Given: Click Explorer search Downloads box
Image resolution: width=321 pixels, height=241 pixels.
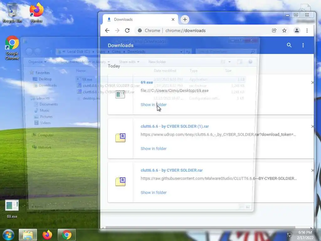Looking at the screenshot, I should [x=226, y=52].
